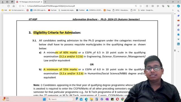This screenshot has width=181, height=102.
Task: Go to the browser home page
Action: [14, 6]
